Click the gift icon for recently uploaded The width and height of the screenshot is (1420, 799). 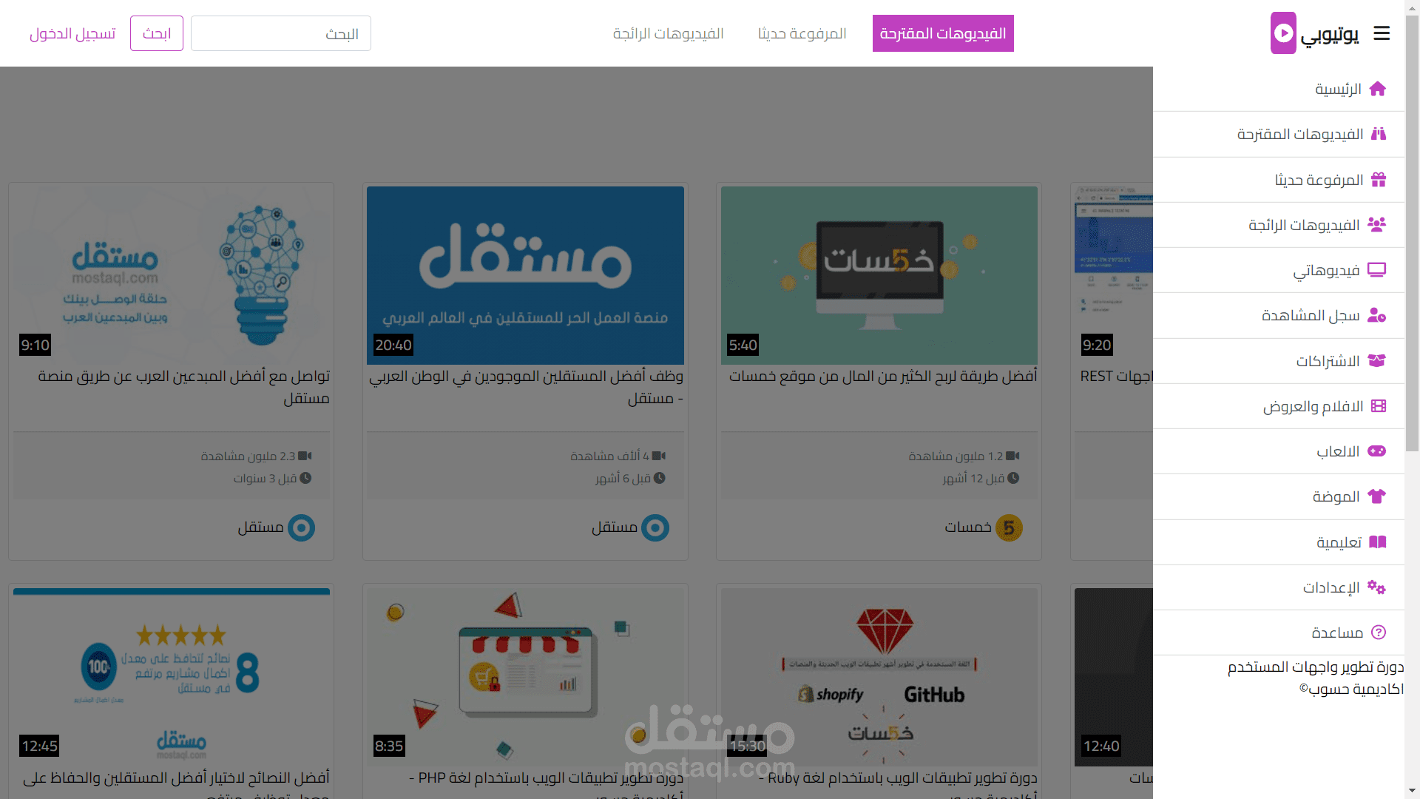click(1378, 180)
